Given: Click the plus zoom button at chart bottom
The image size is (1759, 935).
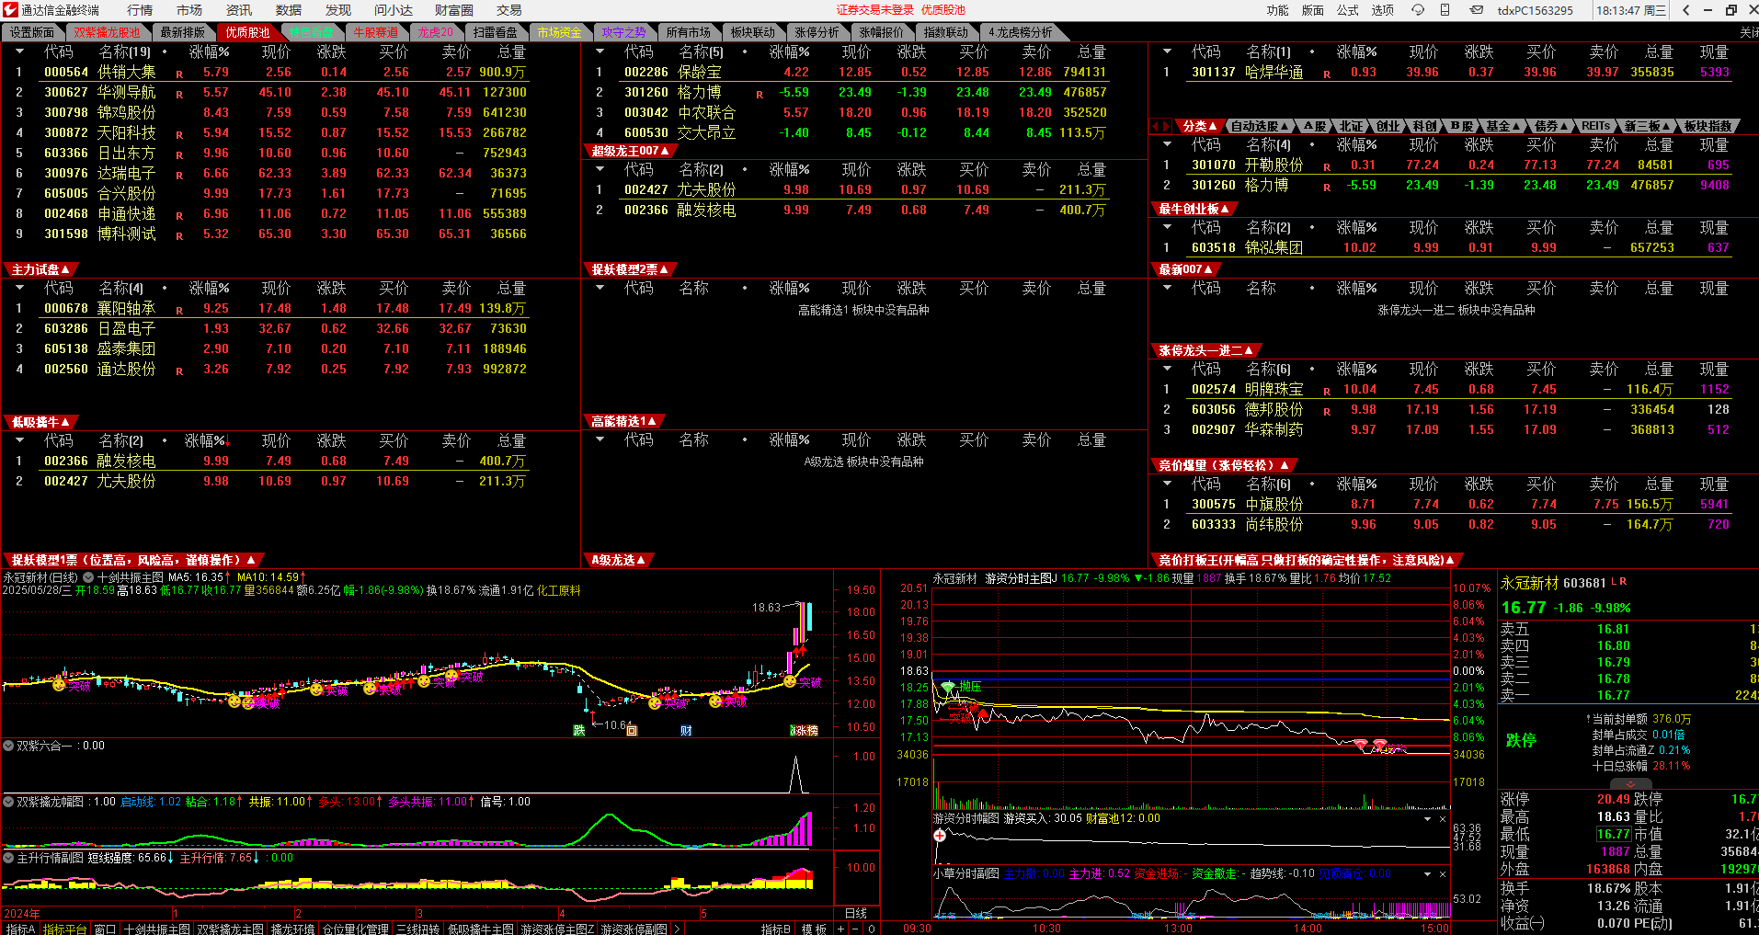Looking at the screenshot, I should [841, 929].
